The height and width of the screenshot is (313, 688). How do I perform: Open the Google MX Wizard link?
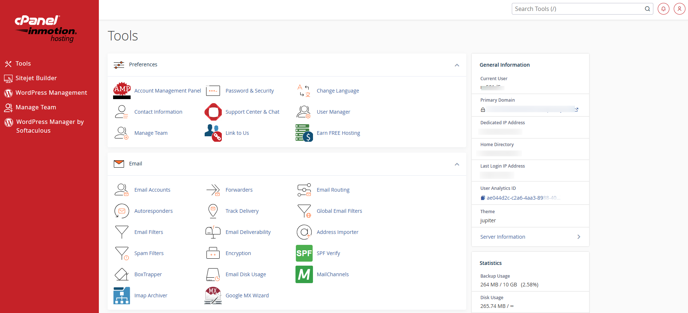247,296
